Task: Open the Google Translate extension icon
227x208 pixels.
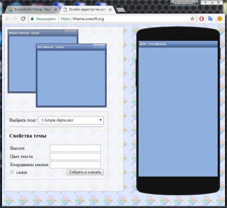Action: pos(210,19)
